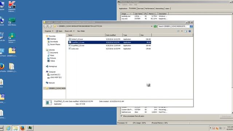This screenshot has height=131, width=233.
Task: Open the Share with dropdown
Action: (x=70, y=31)
